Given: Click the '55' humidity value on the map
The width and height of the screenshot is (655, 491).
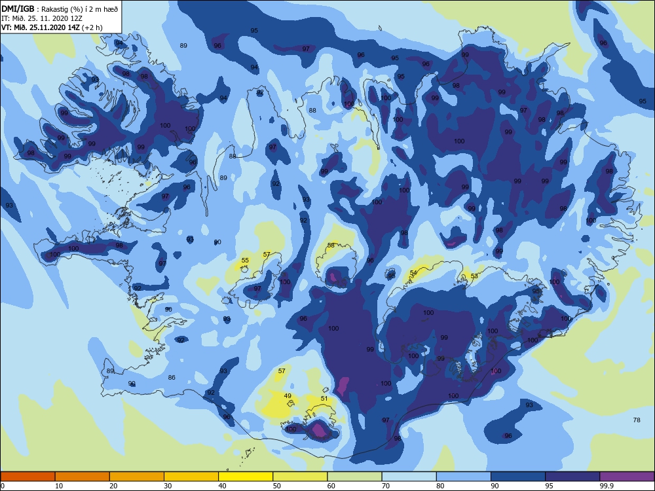Looking at the screenshot, I should coord(245,260).
